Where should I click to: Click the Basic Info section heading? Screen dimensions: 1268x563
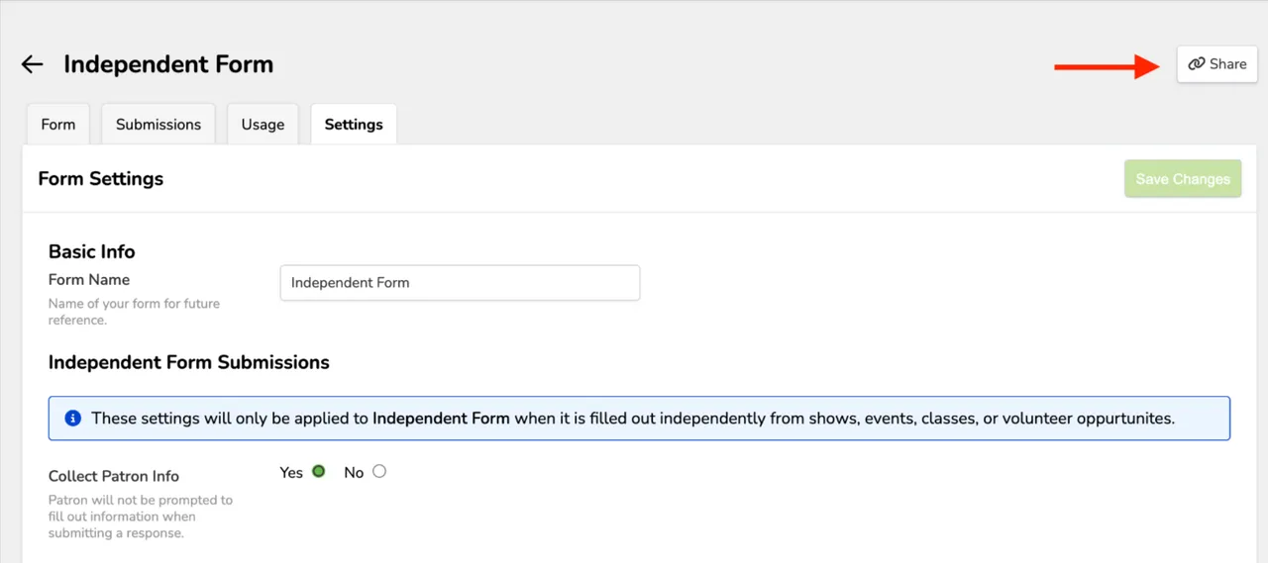[x=92, y=251]
